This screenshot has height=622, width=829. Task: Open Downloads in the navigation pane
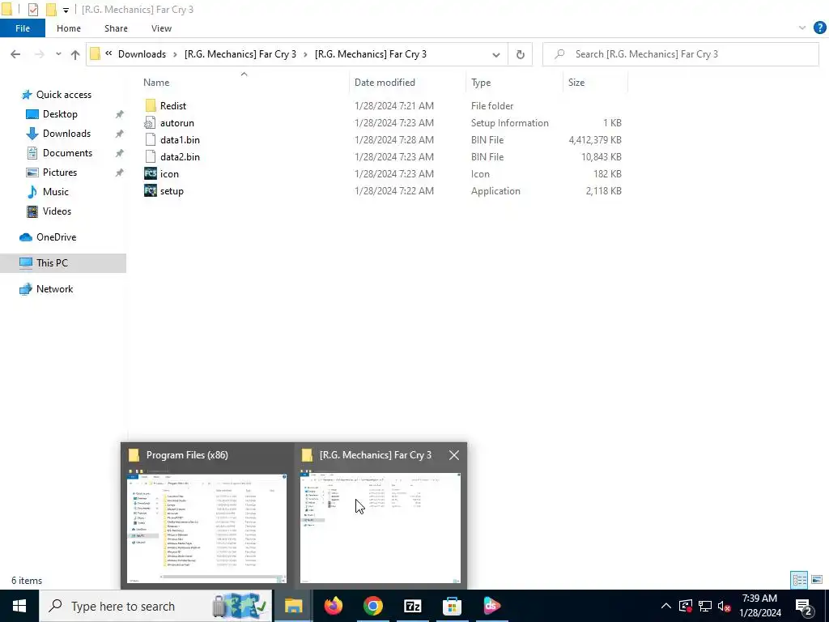tap(66, 134)
